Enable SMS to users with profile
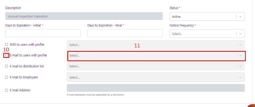This screenshot has height=107, width=255. [6, 45]
